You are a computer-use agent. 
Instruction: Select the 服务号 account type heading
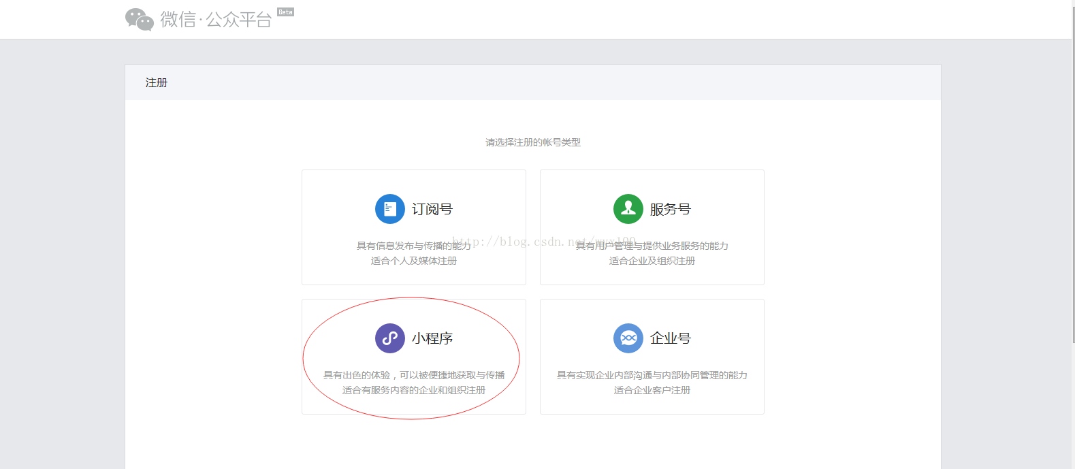pos(671,209)
